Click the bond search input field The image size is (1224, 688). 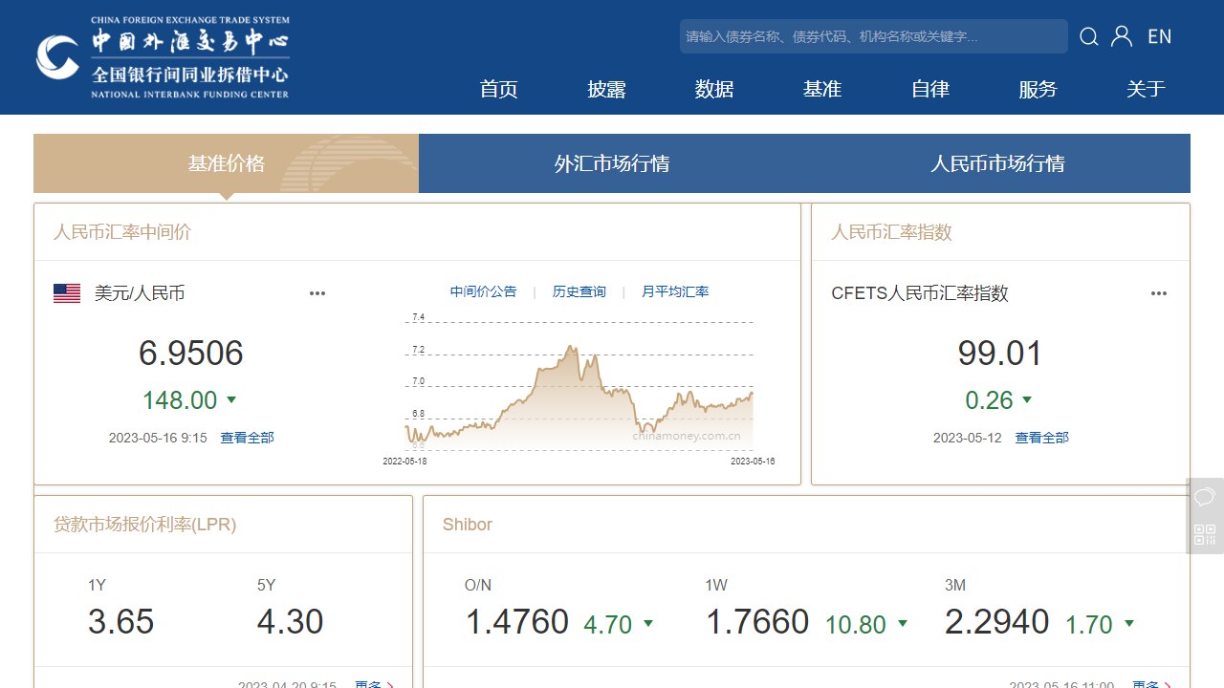point(873,36)
